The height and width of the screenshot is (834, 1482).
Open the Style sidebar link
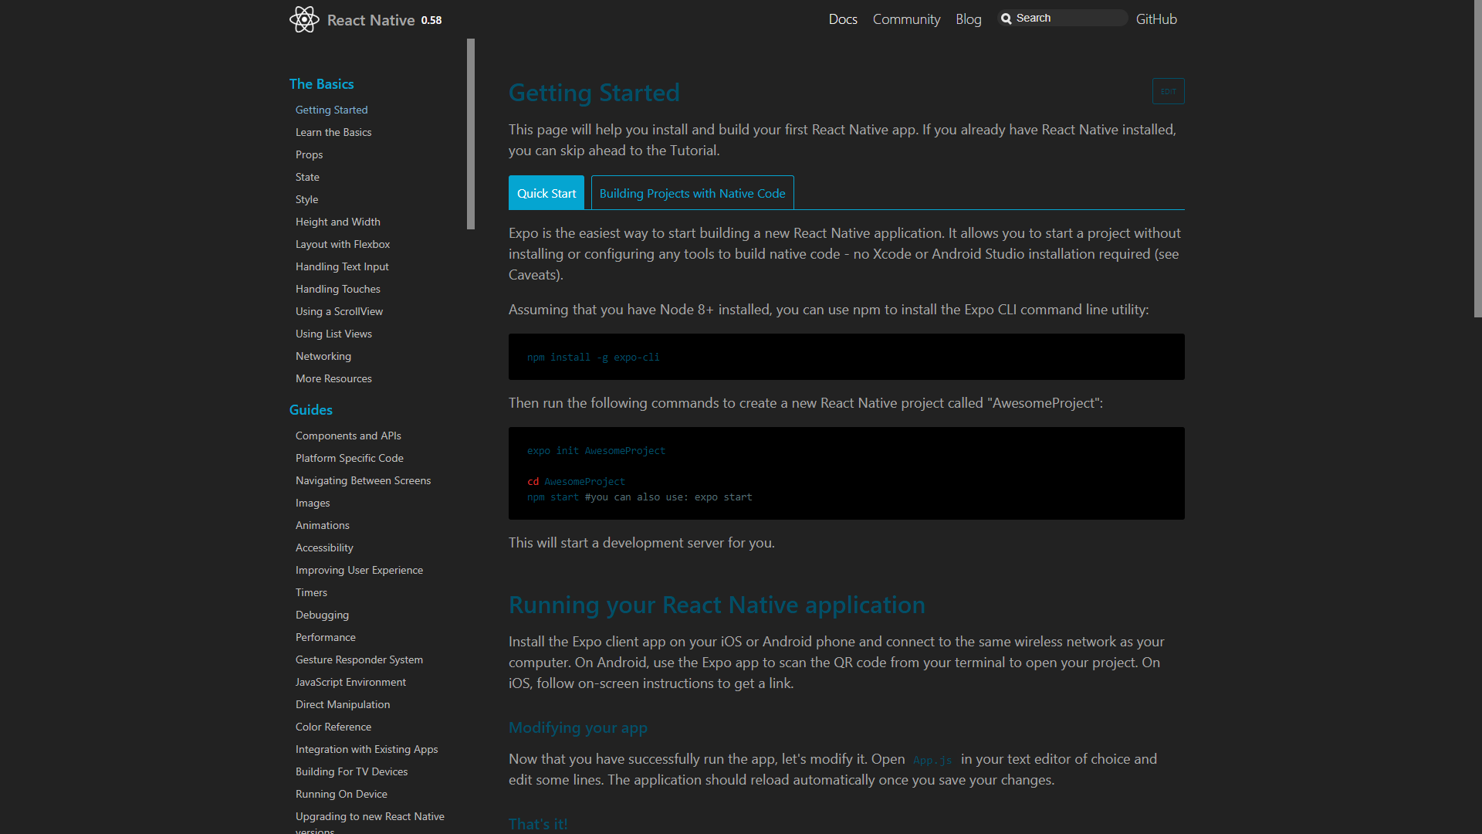point(306,199)
